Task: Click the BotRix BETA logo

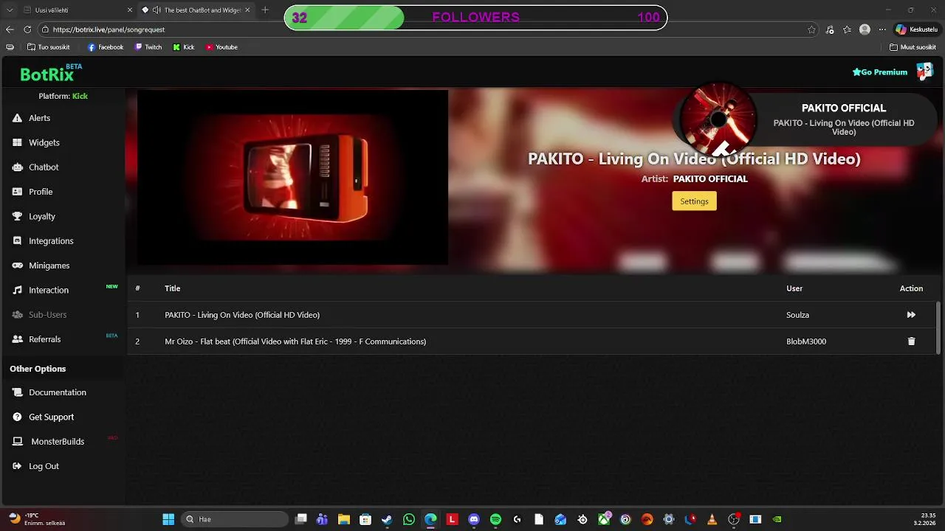Action: click(51, 73)
